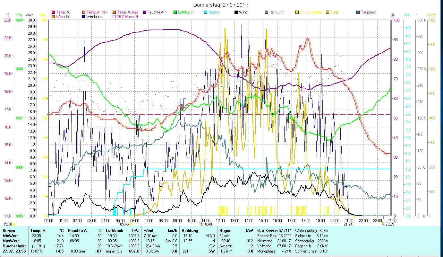The height and width of the screenshot is (257, 443).
Task: Click the 0 Bft SW wind reading
Action: pos(152,251)
